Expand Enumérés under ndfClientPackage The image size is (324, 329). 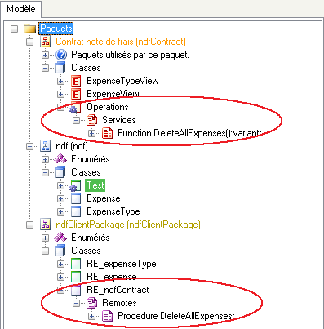point(45,238)
